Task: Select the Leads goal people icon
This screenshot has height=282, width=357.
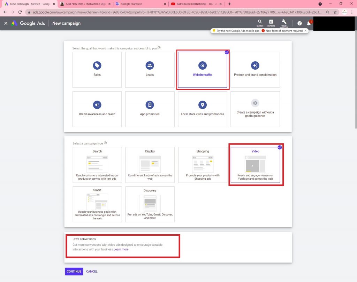Action: 150,65
